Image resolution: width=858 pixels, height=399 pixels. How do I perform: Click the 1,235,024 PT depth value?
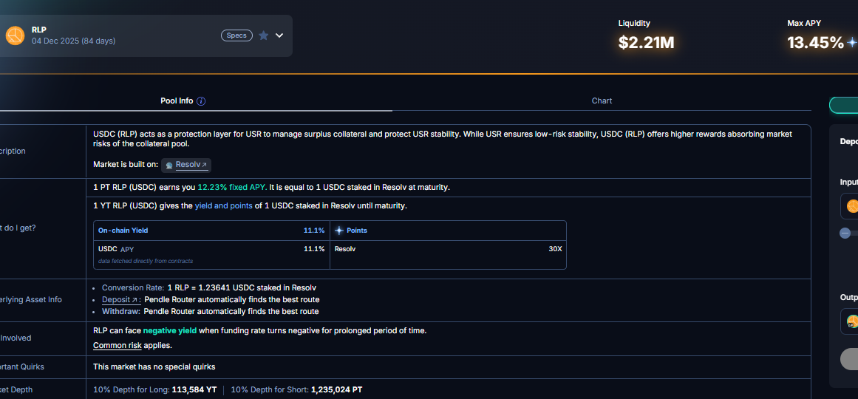336,389
